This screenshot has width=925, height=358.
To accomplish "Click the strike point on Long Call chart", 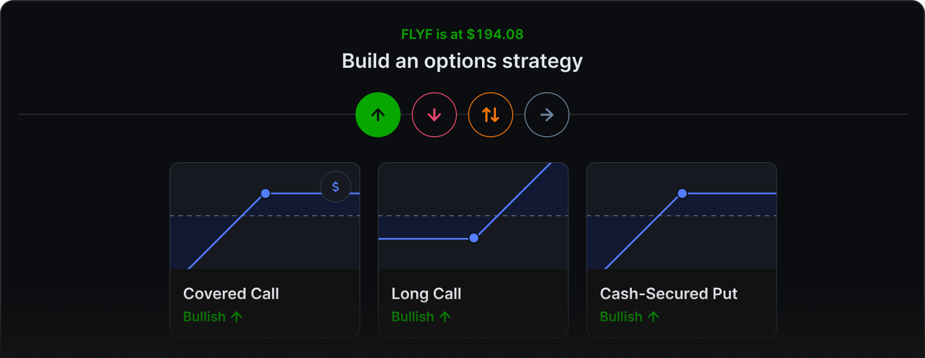I will (474, 238).
